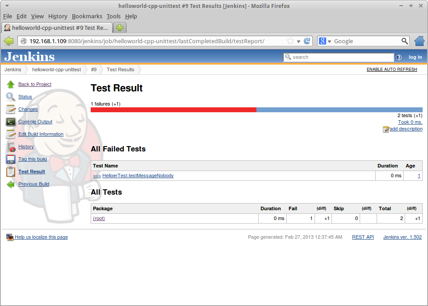Click the Age value 1 link
This screenshot has width=428, height=306.
click(x=419, y=176)
